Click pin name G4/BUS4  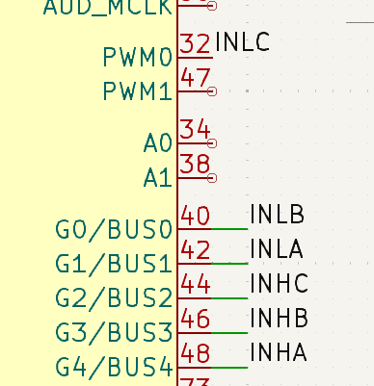115,368
